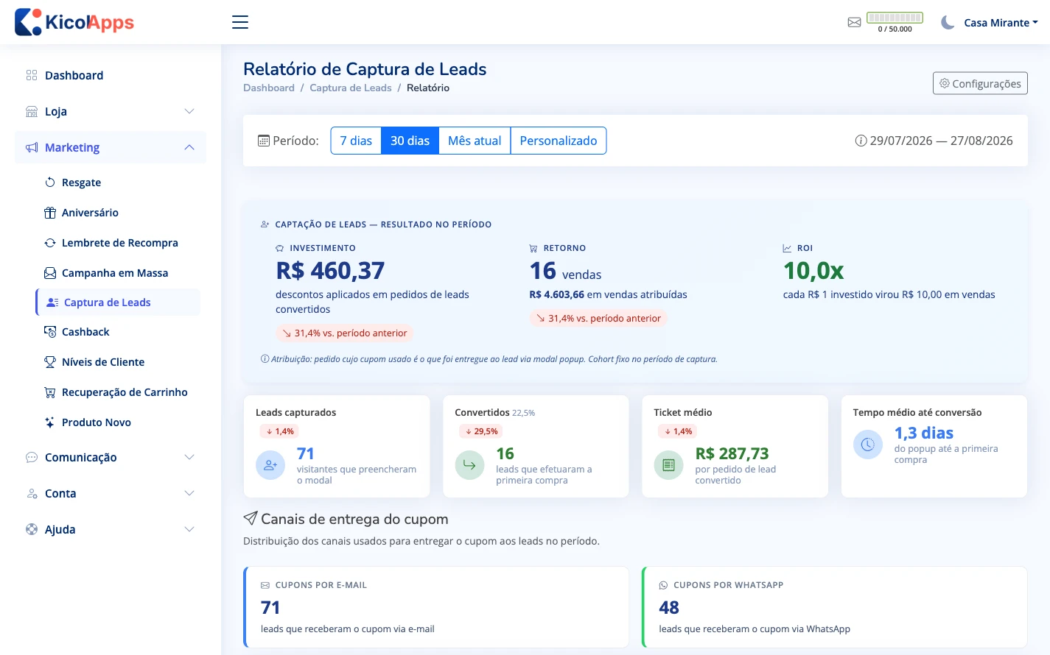Click the Comunicação chat bubble icon
1050x655 pixels.
[32, 457]
